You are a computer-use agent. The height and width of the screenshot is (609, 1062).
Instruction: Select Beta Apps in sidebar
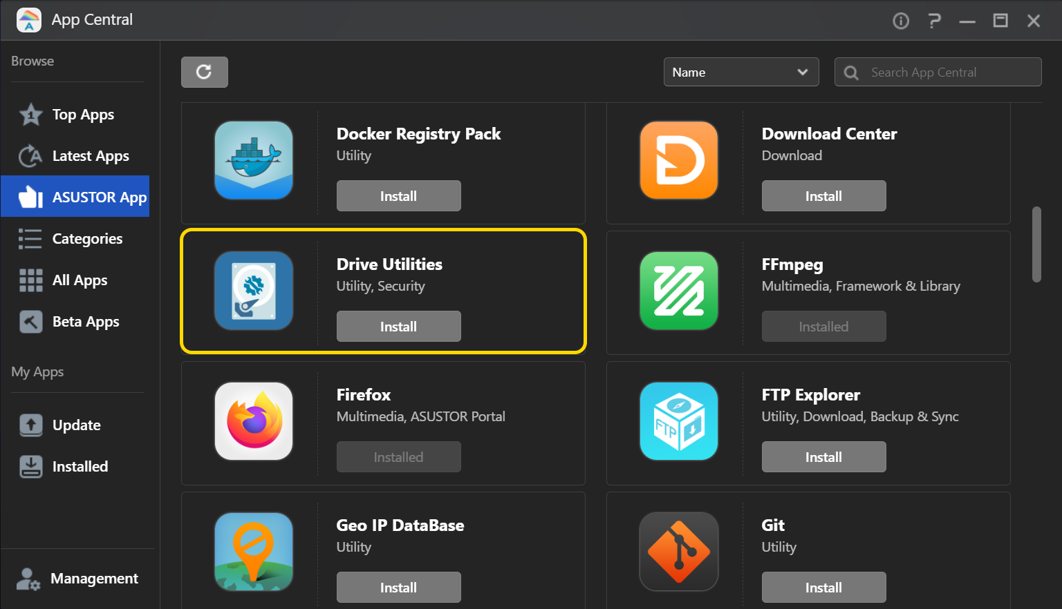[x=86, y=322]
